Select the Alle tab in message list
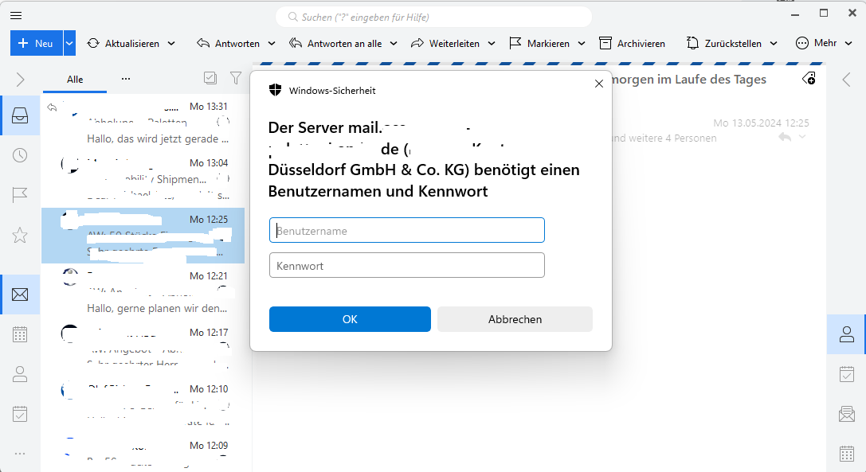Viewport: 866px width, 472px height. (75, 80)
